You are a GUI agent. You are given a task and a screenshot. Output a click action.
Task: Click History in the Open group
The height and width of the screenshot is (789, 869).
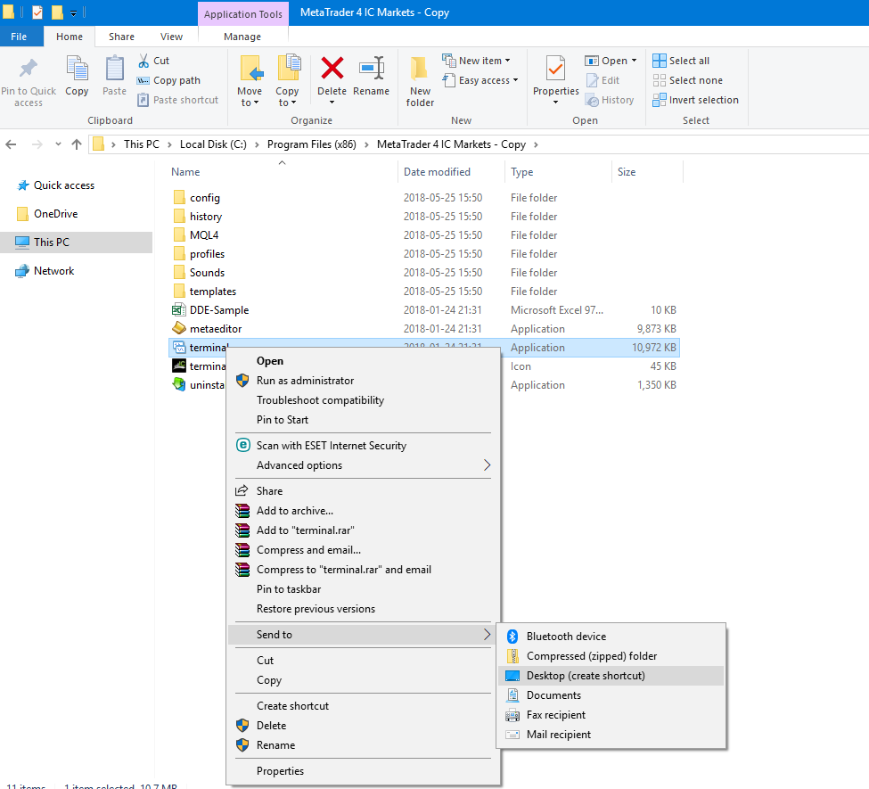click(610, 100)
